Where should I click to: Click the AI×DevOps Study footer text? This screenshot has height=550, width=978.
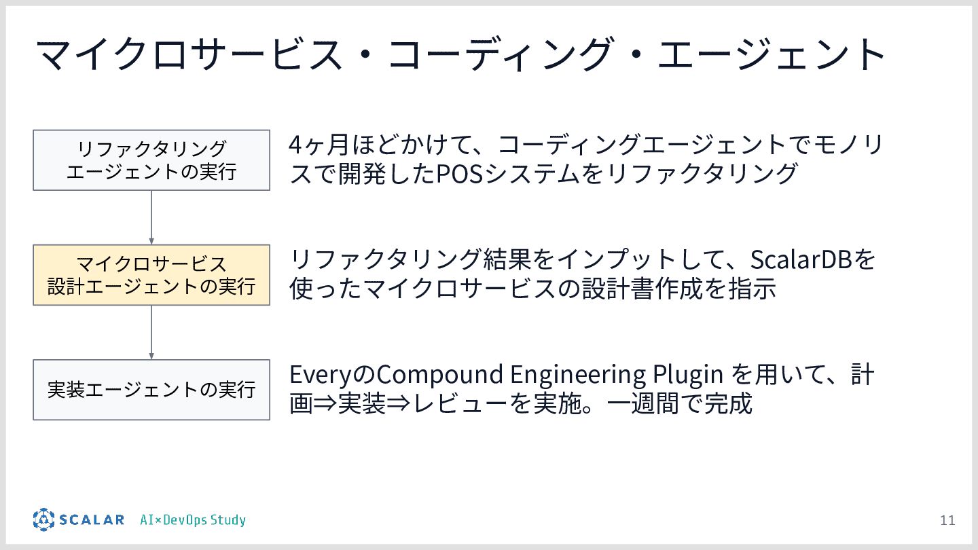[x=193, y=520]
